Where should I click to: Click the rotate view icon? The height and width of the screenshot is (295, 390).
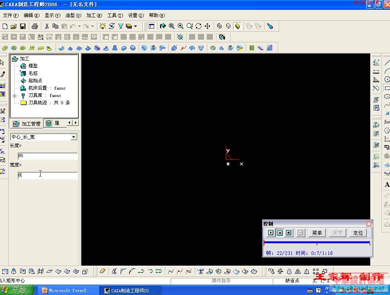click(199, 26)
